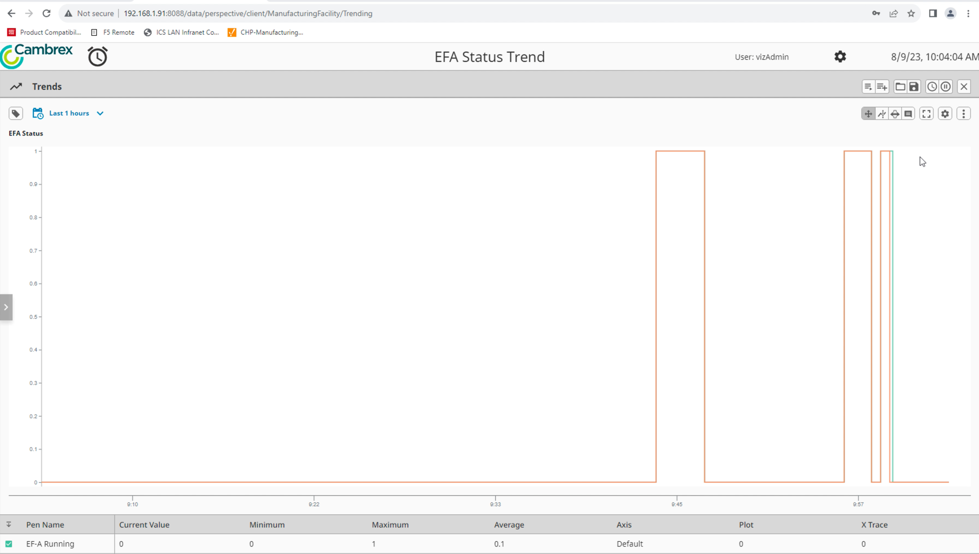Open header settings gear next to user

click(x=840, y=57)
